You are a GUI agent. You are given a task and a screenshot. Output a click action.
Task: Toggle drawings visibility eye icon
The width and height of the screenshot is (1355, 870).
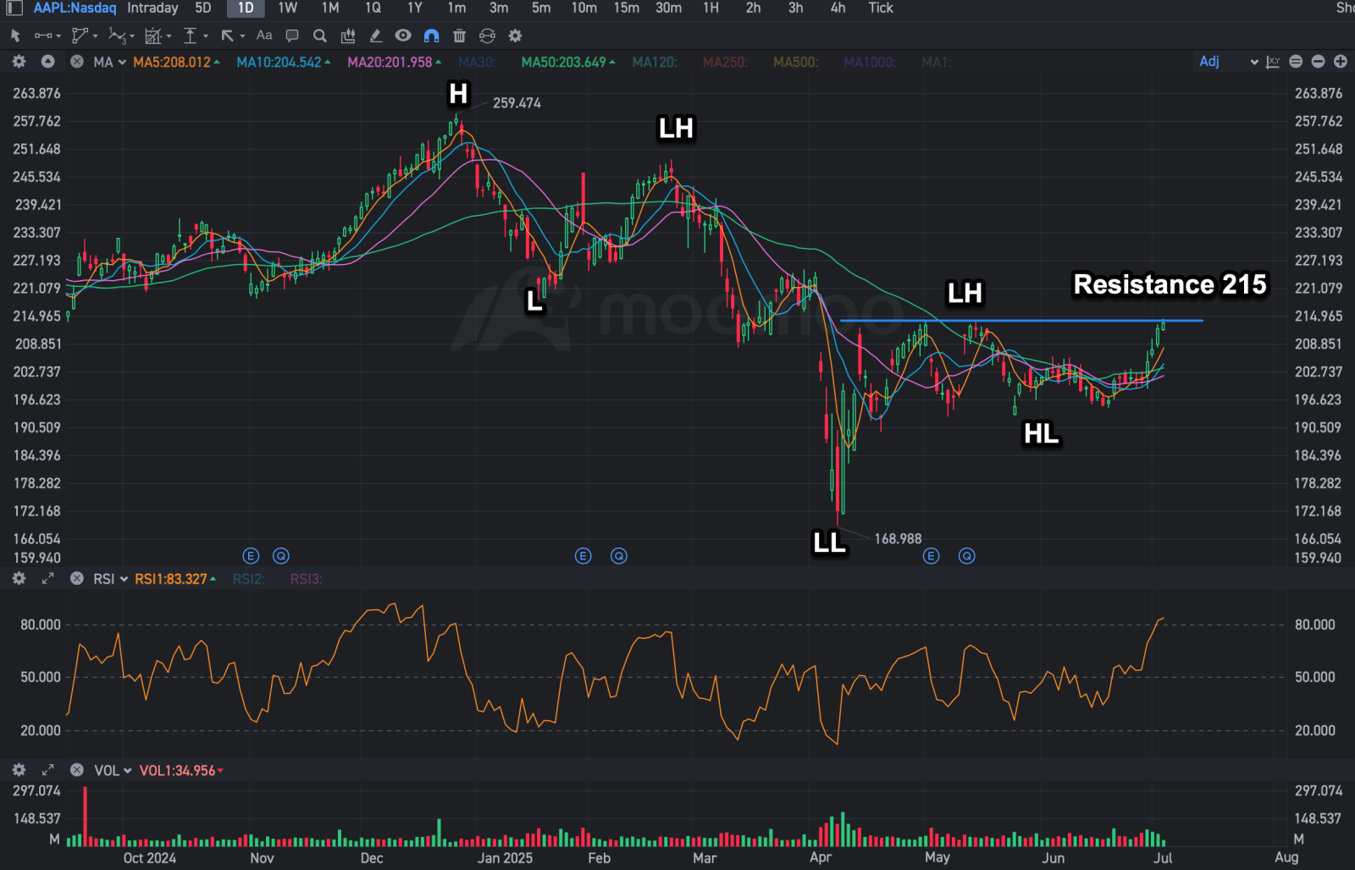tap(403, 36)
